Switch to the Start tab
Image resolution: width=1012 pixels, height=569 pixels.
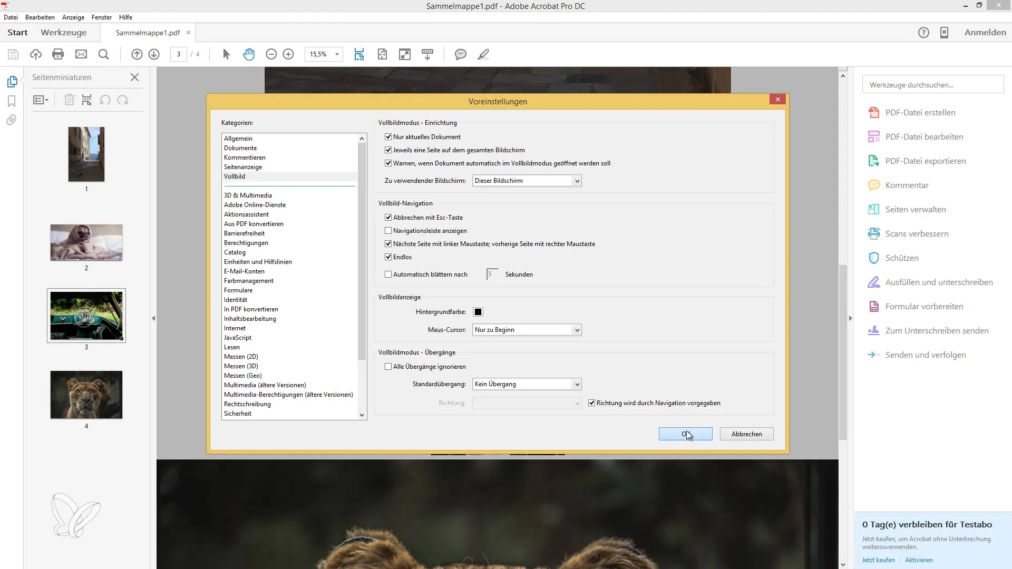[17, 33]
